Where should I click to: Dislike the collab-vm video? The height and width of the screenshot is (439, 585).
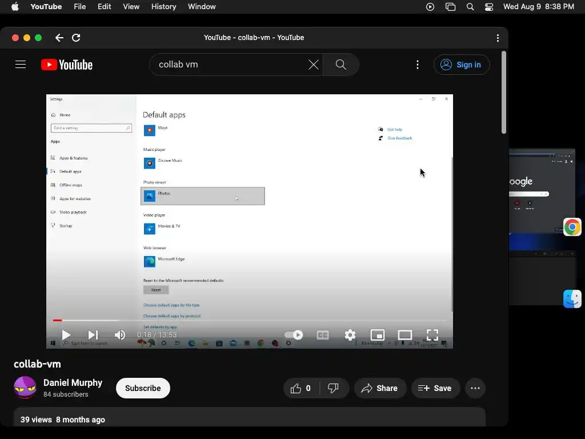pyautogui.click(x=333, y=388)
